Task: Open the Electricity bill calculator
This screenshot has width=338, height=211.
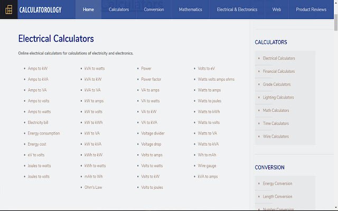Action: pos(38,122)
